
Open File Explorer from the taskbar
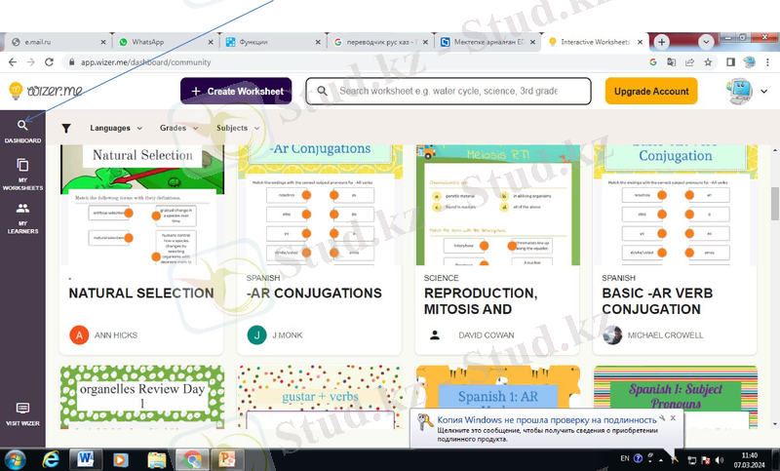point(156,459)
